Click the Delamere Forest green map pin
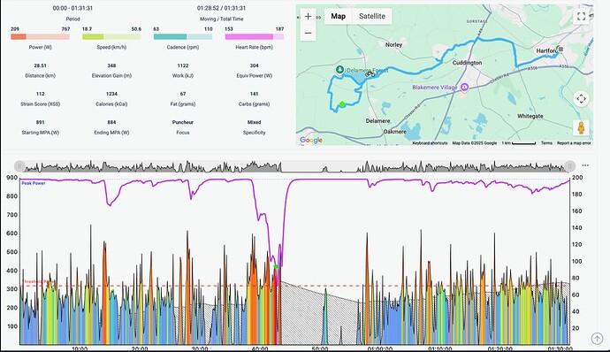Screen dimensions: 610x352 click(339, 69)
